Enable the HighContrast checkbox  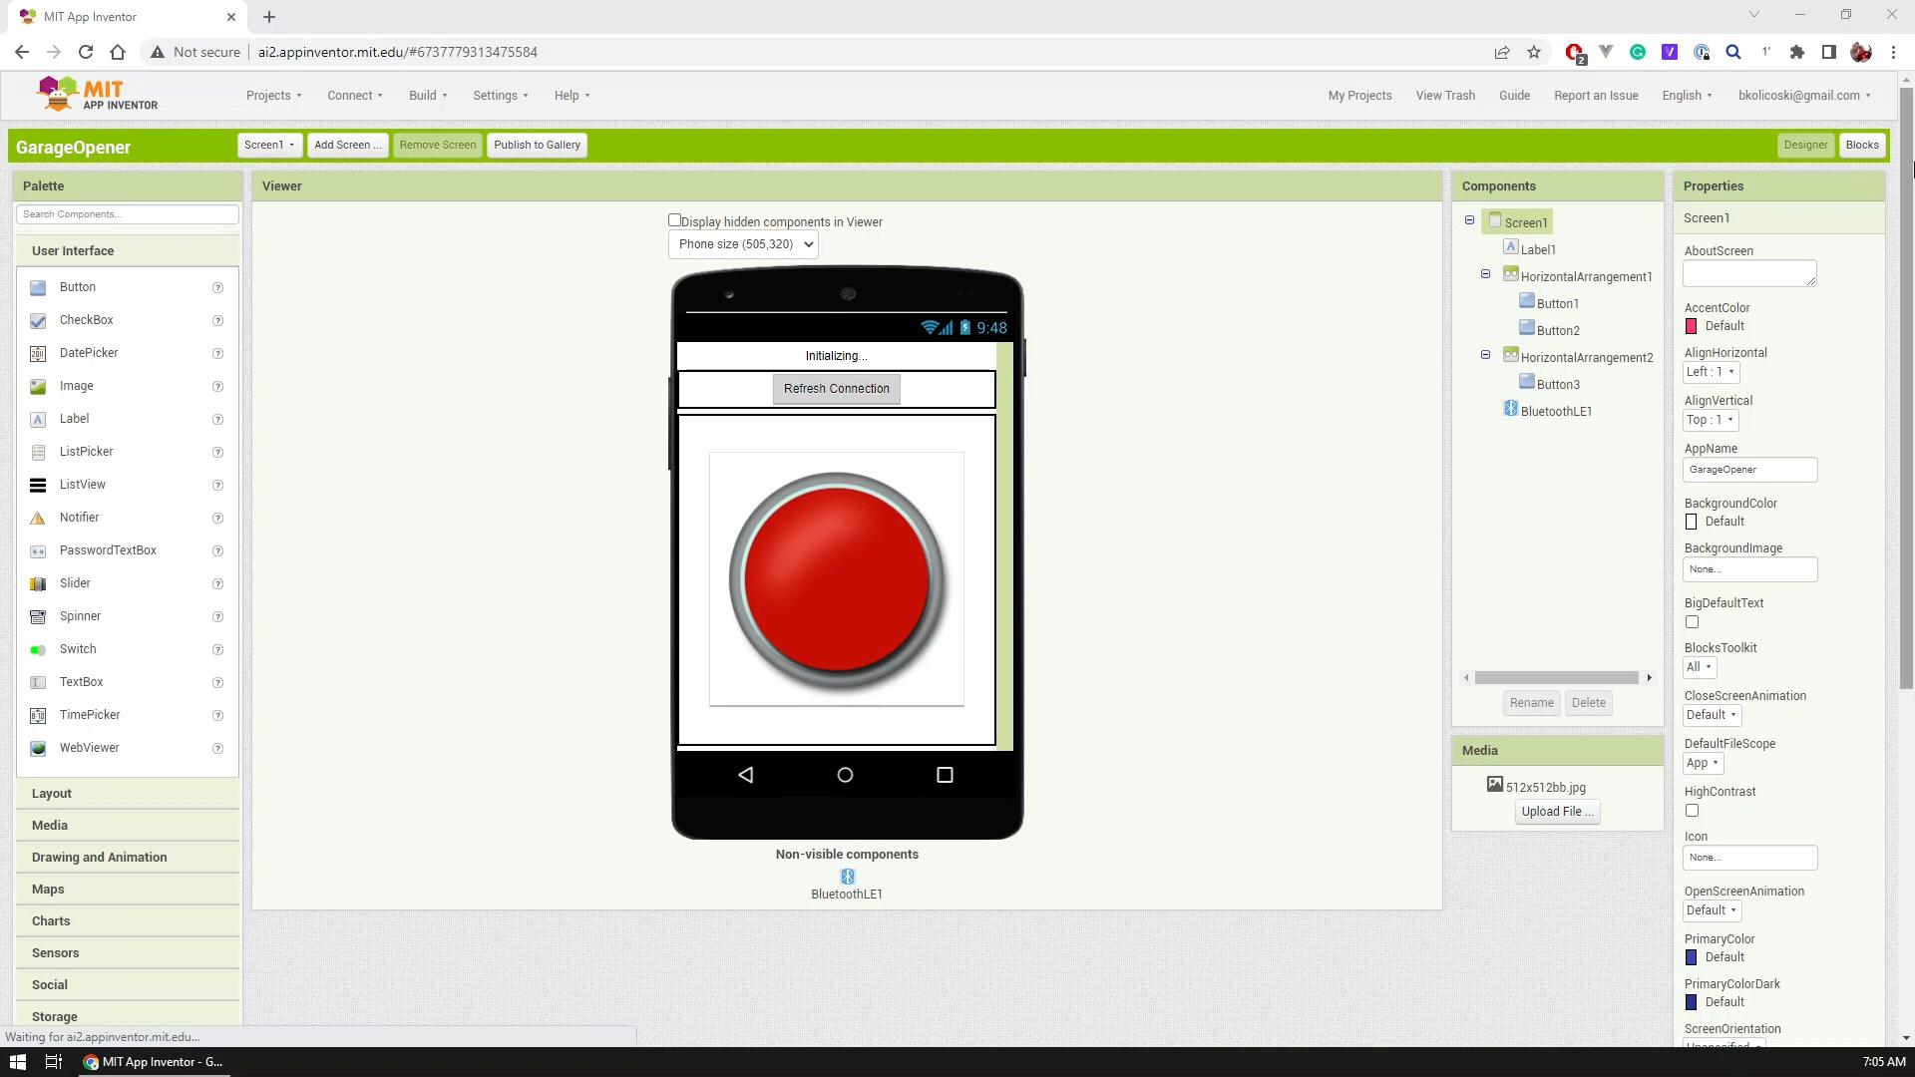[x=1692, y=811]
